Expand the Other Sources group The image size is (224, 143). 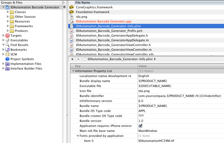(8, 17)
